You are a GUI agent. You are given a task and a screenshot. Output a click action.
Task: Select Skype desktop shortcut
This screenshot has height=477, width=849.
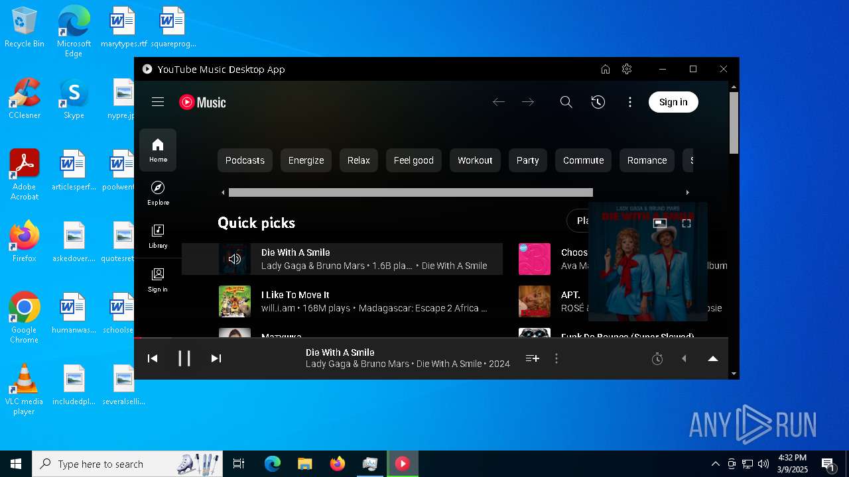(74, 98)
